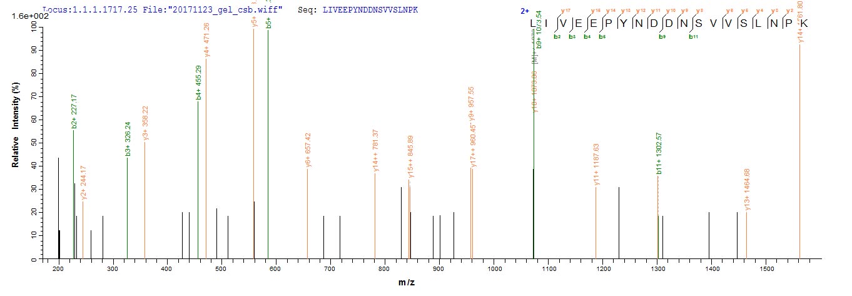852x296 pixels.
Task: Select the b11 fragment marker in sequence ladder
Action: coord(693,37)
